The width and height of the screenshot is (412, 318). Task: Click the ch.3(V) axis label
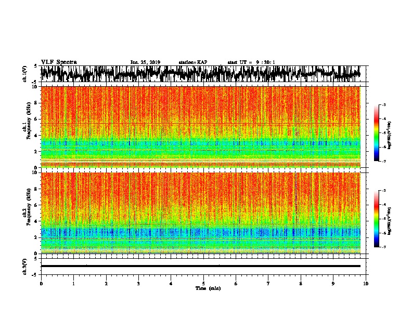[x=25, y=267]
